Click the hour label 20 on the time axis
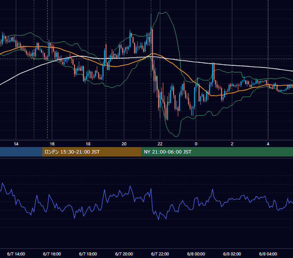The width and height of the screenshot is (293, 258). tap(124, 144)
